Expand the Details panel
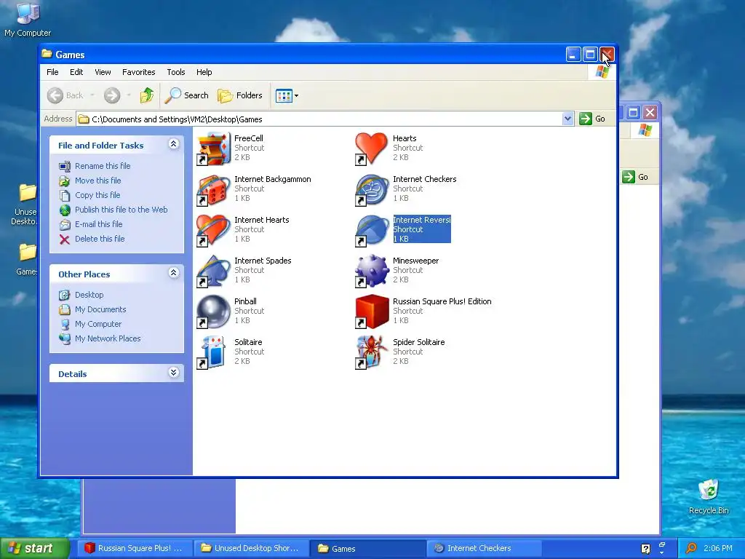The width and height of the screenshot is (745, 559). point(173,373)
